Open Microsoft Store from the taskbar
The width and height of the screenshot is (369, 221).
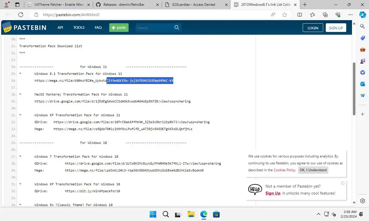[216, 214]
